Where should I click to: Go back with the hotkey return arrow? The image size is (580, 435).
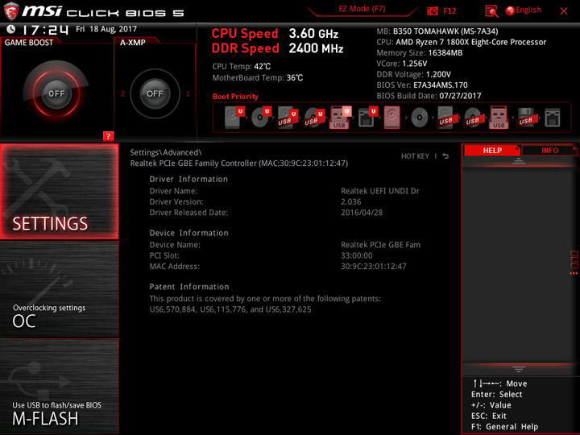445,156
